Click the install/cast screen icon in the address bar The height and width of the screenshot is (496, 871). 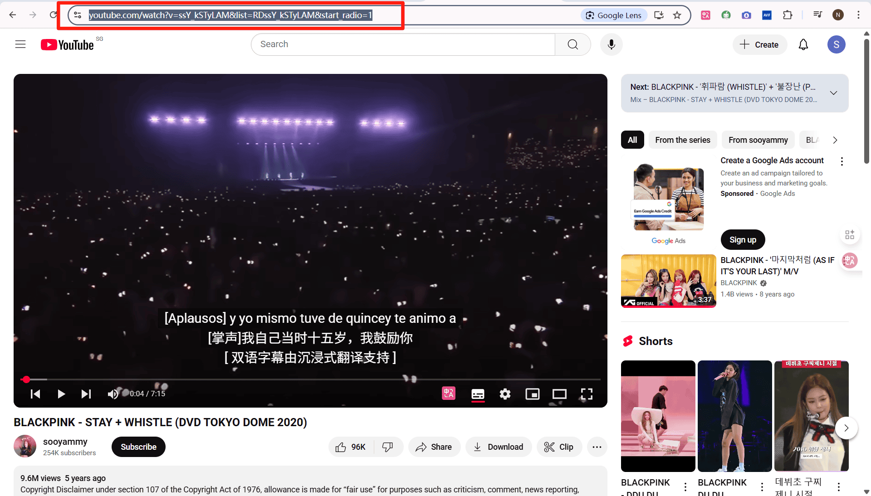click(659, 15)
